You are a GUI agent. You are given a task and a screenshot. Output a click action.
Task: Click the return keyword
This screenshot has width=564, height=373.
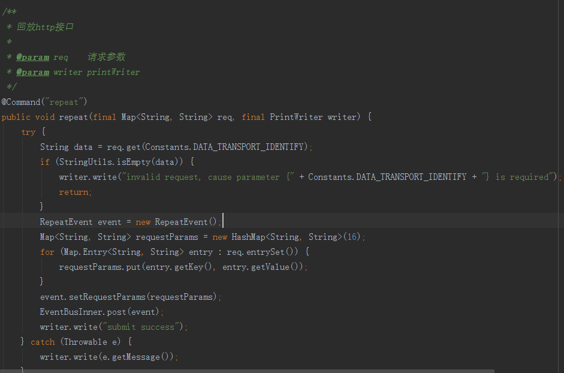73,192
